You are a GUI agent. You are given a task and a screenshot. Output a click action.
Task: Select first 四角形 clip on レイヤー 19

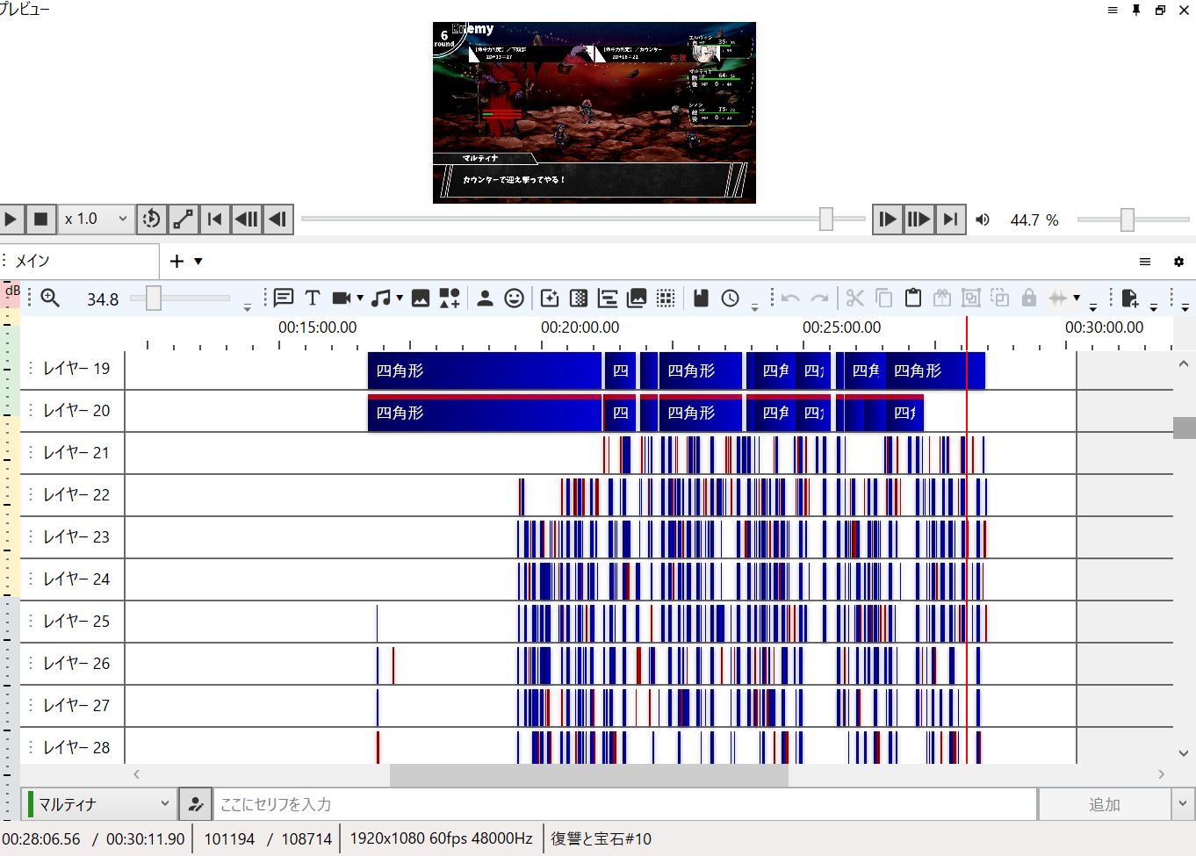485,370
